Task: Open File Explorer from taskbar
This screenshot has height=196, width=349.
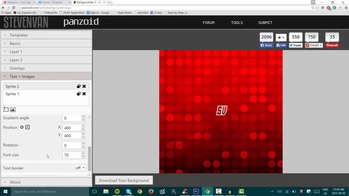Action: tap(106, 191)
